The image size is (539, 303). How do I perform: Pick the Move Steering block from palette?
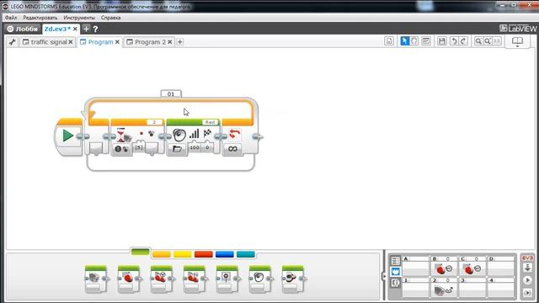[161, 279]
